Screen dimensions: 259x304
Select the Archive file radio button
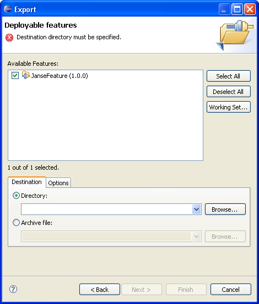point(16,223)
